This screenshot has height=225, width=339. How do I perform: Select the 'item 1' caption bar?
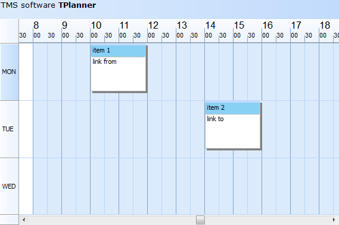(118, 51)
